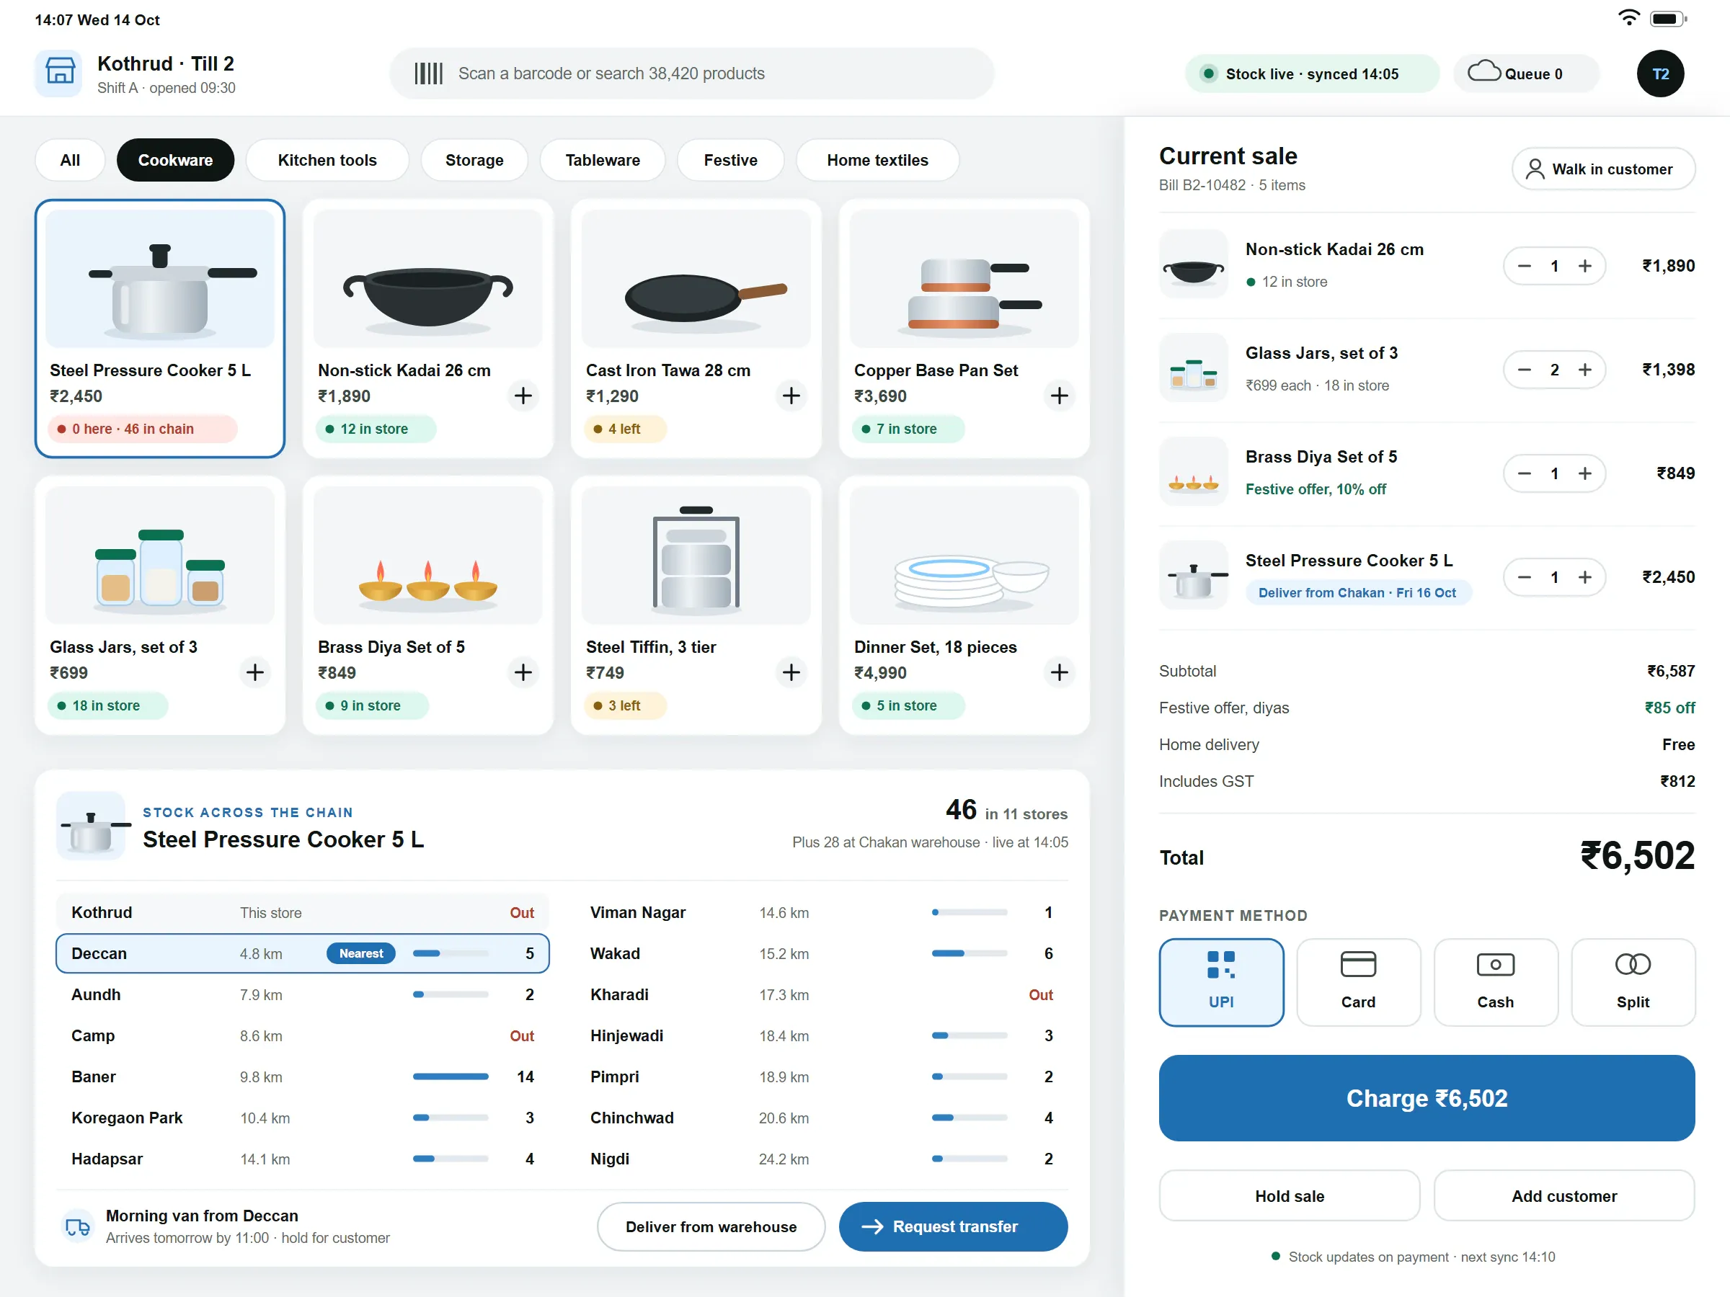Viewport: 1730px width, 1297px height.
Task: Request transfer of the pressure cooker
Action: pyautogui.click(x=954, y=1226)
